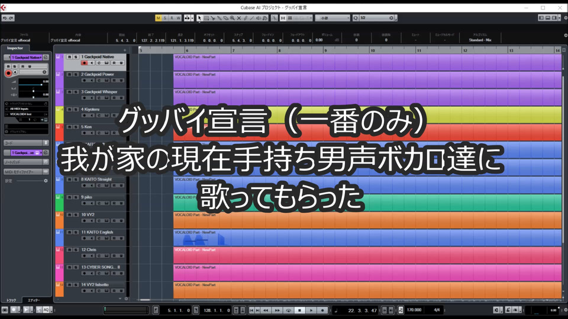The width and height of the screenshot is (568, 319).
Task: Select the Range Selection tool
Action: pyautogui.click(x=206, y=18)
